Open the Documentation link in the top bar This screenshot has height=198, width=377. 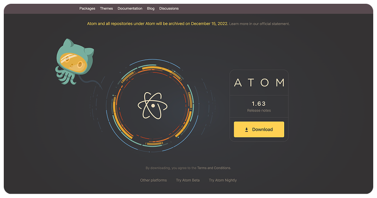click(x=130, y=8)
